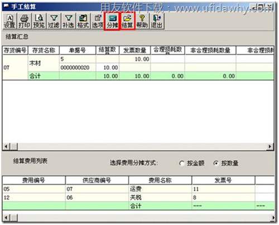The width and height of the screenshot is (279, 225).
Task: Select the 按数量 radio button
Action: pyautogui.click(x=216, y=164)
